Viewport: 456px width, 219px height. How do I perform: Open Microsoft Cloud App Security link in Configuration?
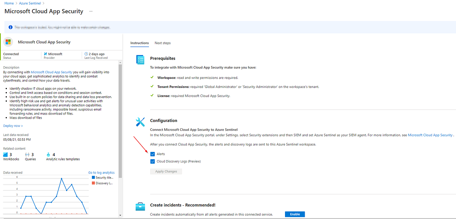pyautogui.click(x=430, y=135)
